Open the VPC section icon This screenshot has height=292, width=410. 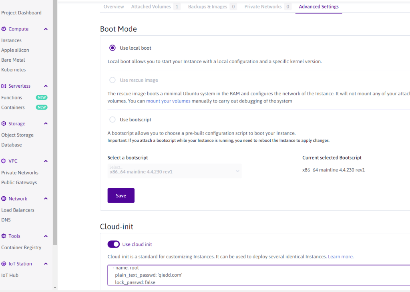[4, 161]
